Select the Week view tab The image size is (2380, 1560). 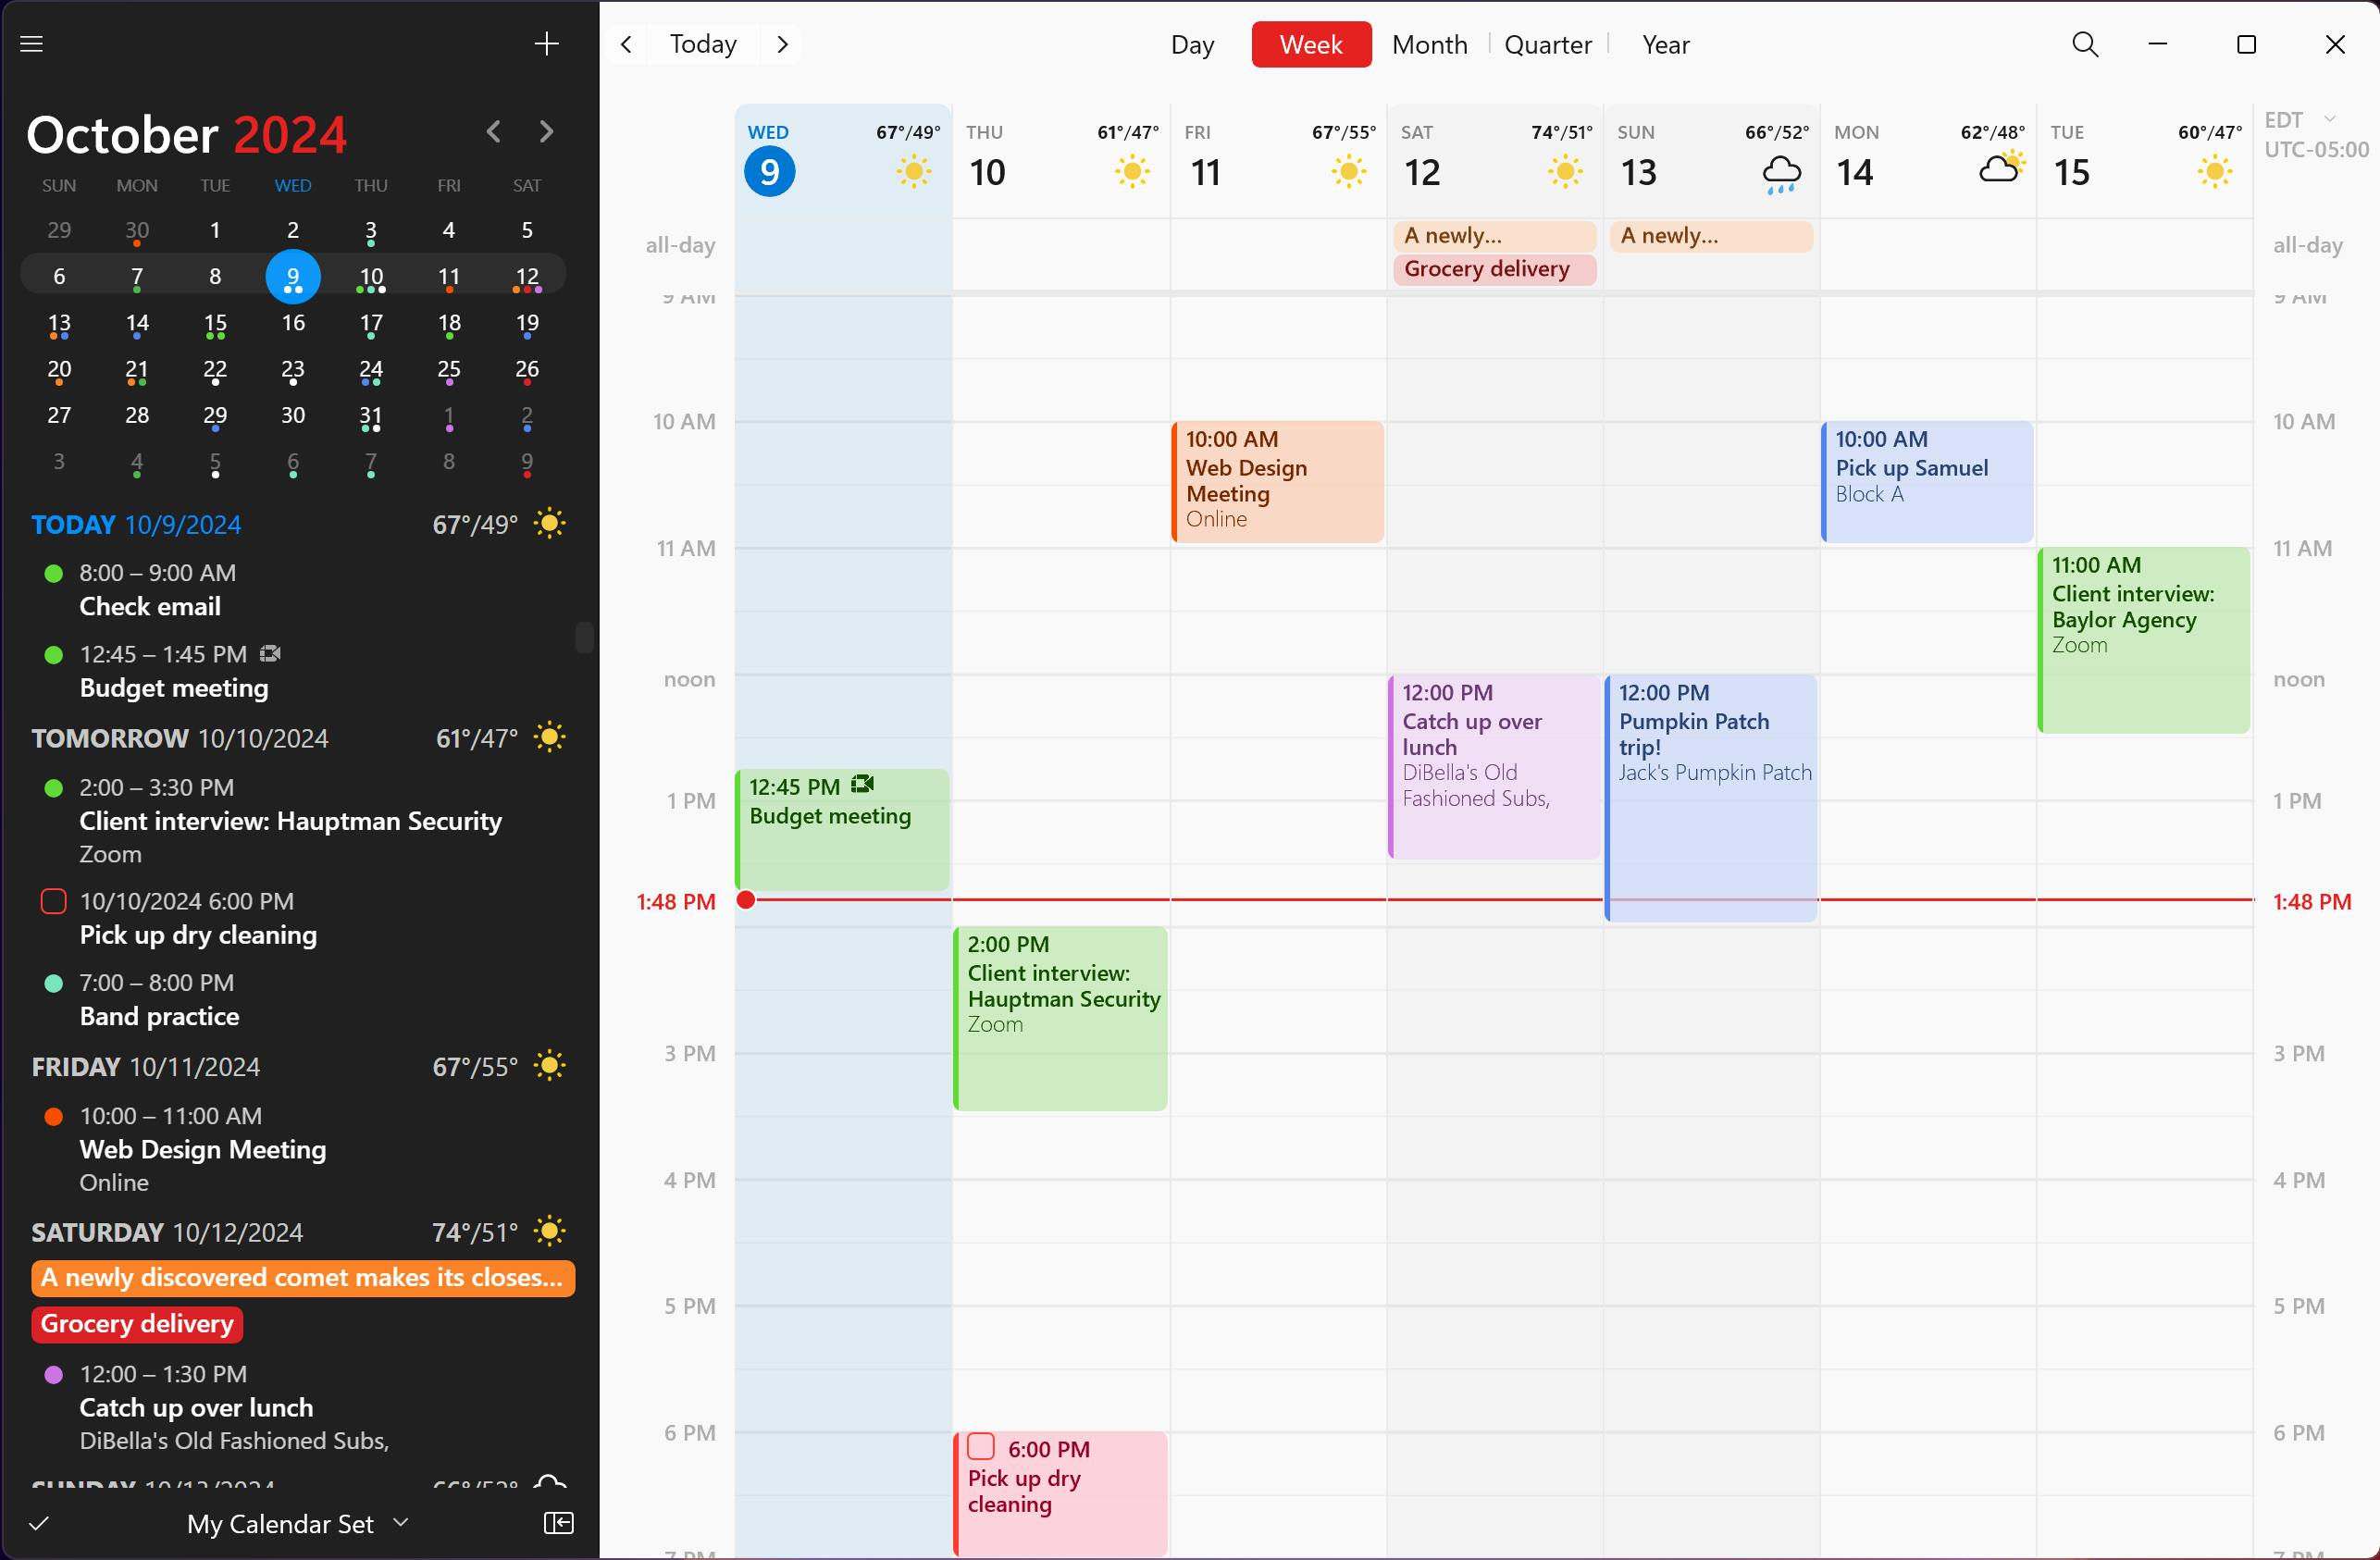1311,45
